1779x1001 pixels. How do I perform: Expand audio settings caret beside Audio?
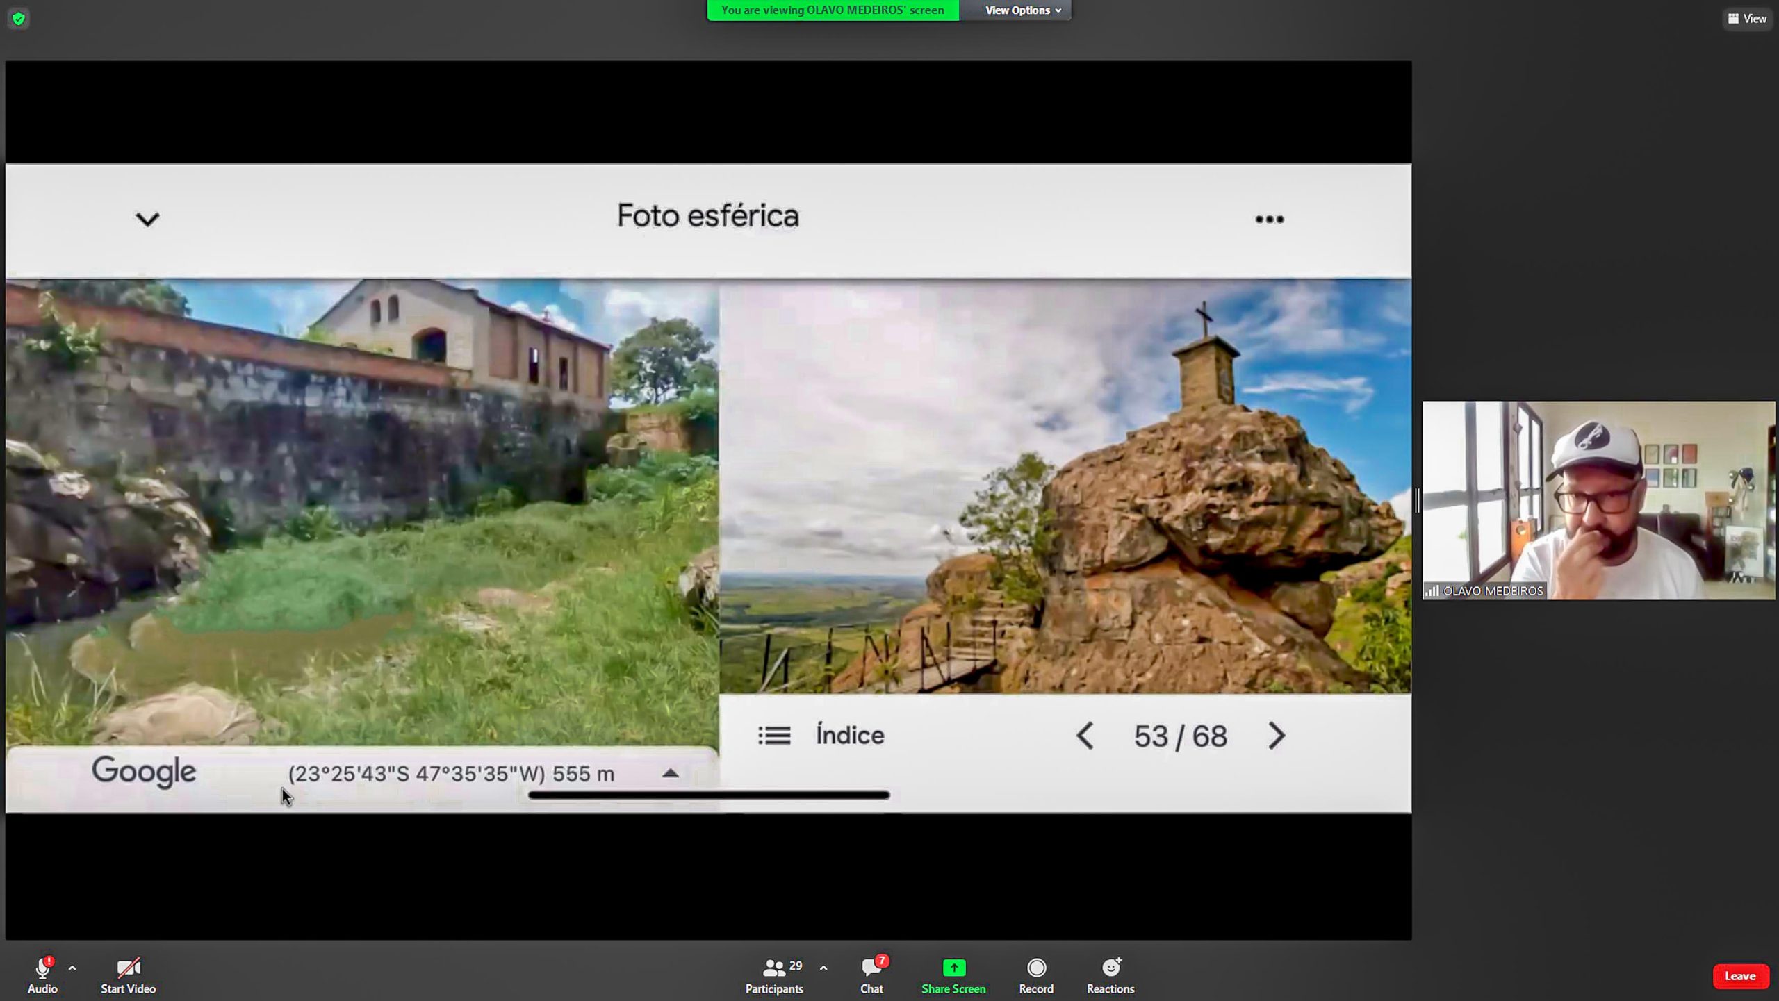coord(72,968)
